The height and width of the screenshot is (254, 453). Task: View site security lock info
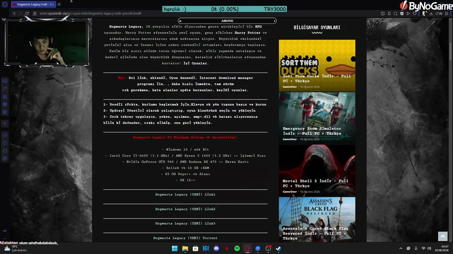35,13
